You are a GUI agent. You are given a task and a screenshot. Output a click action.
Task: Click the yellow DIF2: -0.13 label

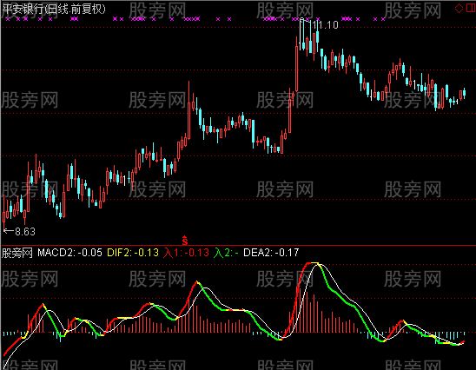[133, 253]
